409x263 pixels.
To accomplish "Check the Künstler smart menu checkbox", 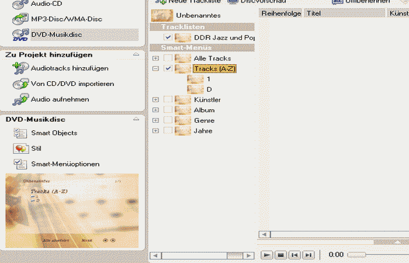I will (168, 100).
